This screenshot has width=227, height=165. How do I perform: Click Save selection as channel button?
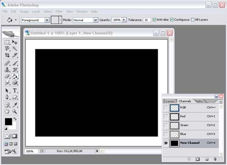[x=197, y=159]
